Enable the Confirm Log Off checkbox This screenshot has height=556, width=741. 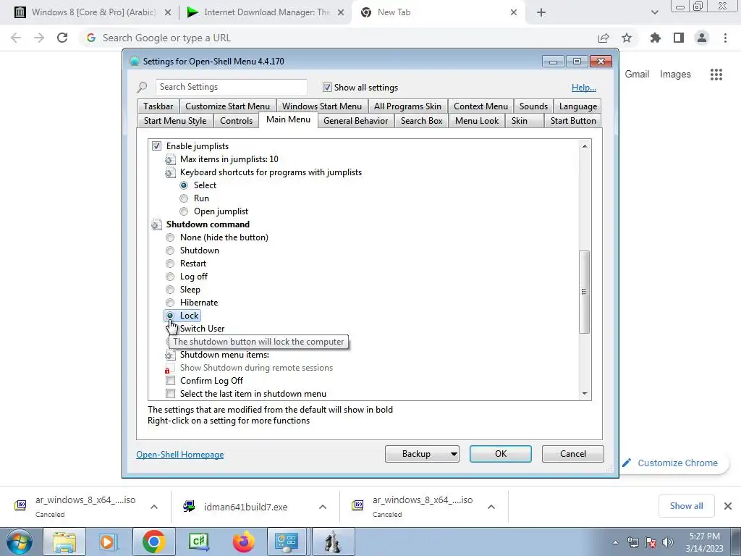coord(170,381)
